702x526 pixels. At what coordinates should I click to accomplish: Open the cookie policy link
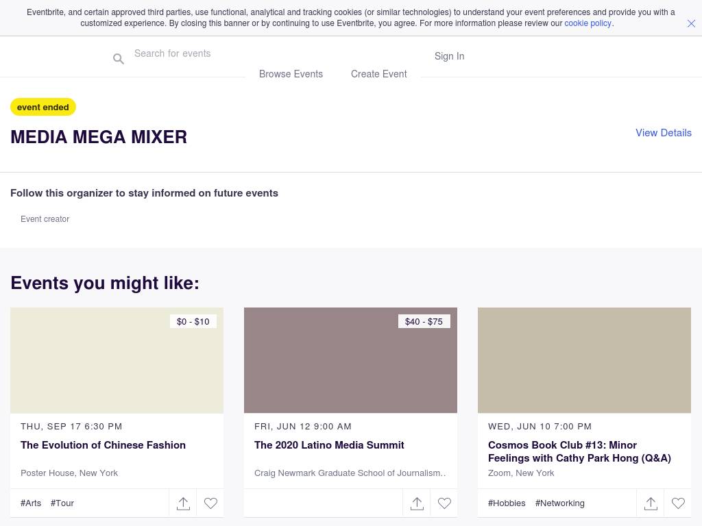[x=588, y=23]
